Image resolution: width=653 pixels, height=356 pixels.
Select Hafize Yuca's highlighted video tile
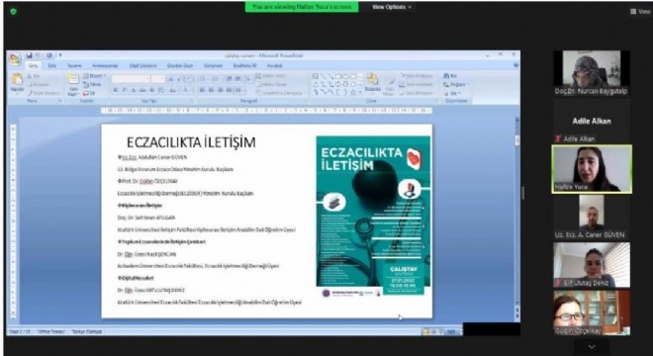pyautogui.click(x=592, y=169)
